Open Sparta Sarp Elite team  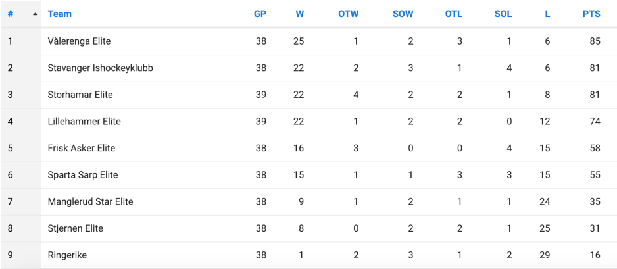[x=83, y=175]
